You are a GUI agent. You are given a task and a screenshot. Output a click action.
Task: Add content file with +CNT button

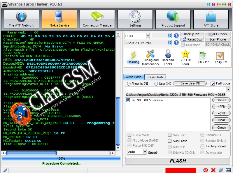coord(221,113)
